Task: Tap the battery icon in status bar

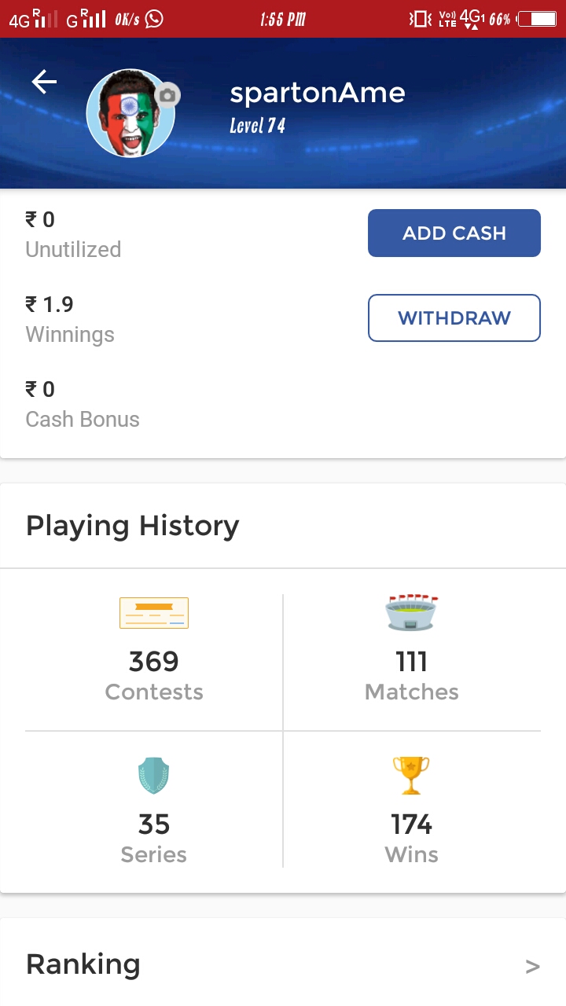Action: tap(537, 19)
